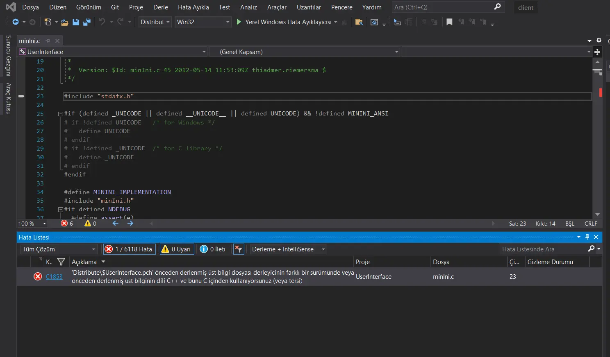Open the 'Tüm Çözüm' scope dropdown
This screenshot has height=357, width=610.
(59, 249)
